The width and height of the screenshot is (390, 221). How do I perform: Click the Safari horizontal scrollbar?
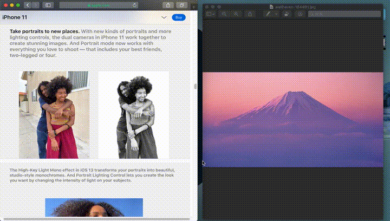pyautogui.click(x=96, y=219)
